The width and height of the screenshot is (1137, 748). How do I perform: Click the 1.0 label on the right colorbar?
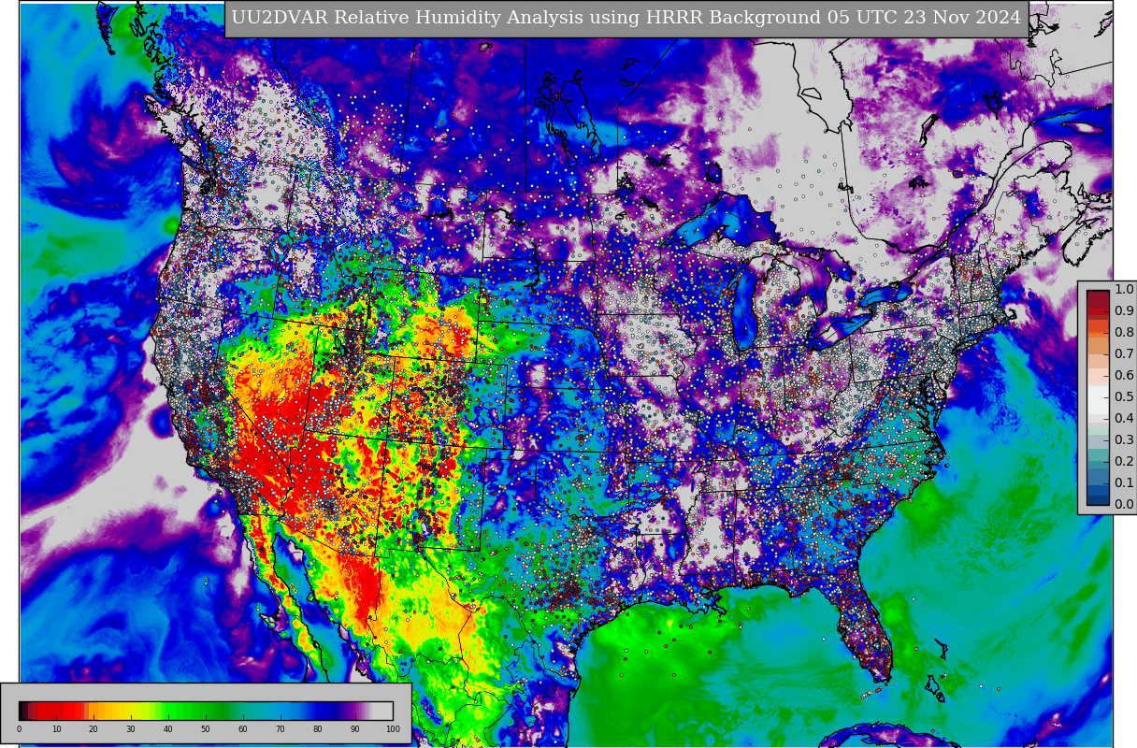(x=1124, y=290)
